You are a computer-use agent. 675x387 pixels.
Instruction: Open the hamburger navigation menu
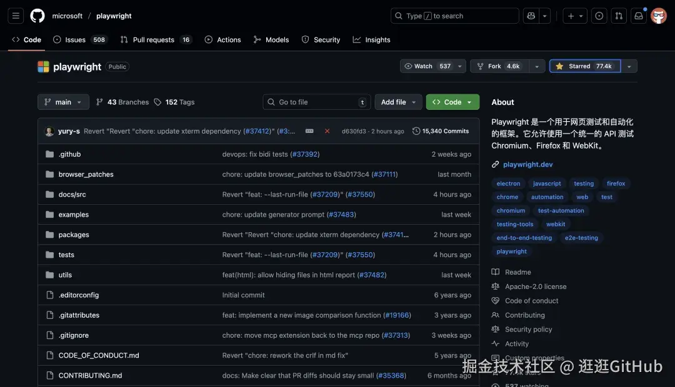(x=16, y=16)
